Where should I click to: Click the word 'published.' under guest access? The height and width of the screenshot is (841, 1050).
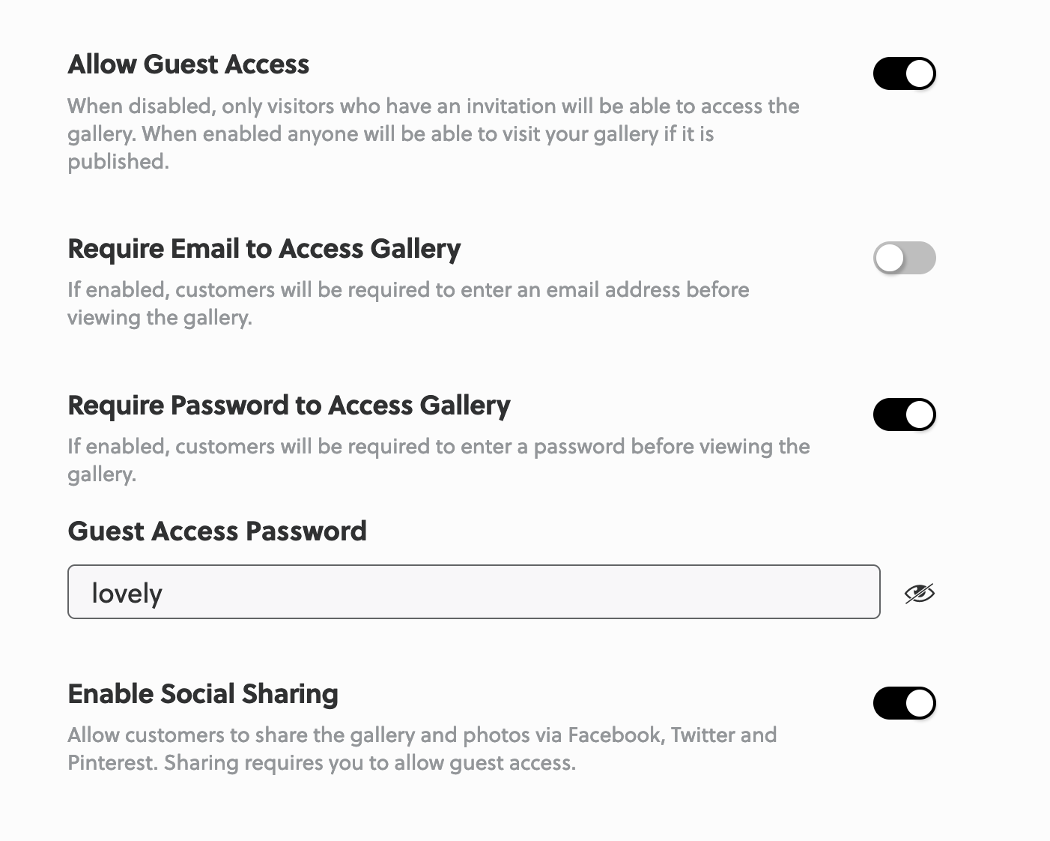(118, 162)
